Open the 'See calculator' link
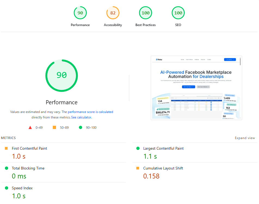259x204 pixels. (x=81, y=117)
